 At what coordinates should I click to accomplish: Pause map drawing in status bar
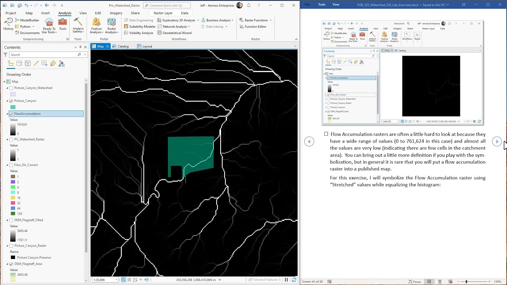(x=286, y=280)
